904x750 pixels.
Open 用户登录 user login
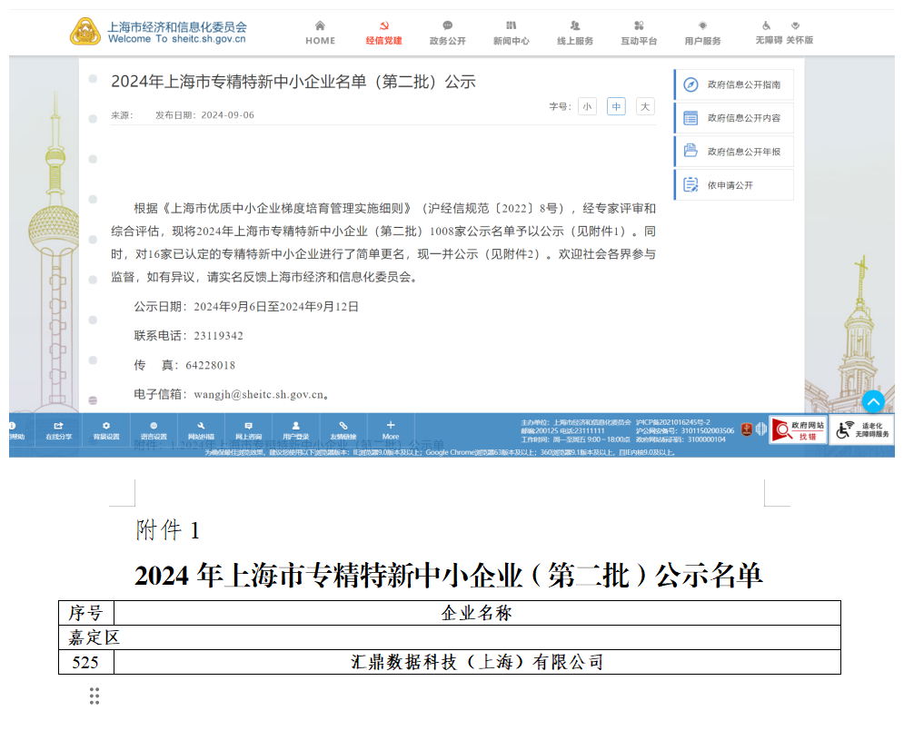(x=296, y=430)
